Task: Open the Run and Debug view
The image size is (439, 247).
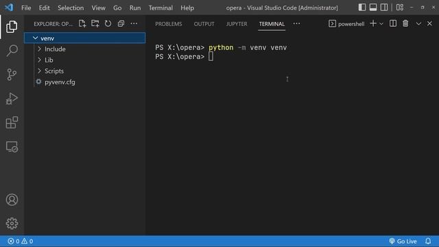Action: point(12,99)
